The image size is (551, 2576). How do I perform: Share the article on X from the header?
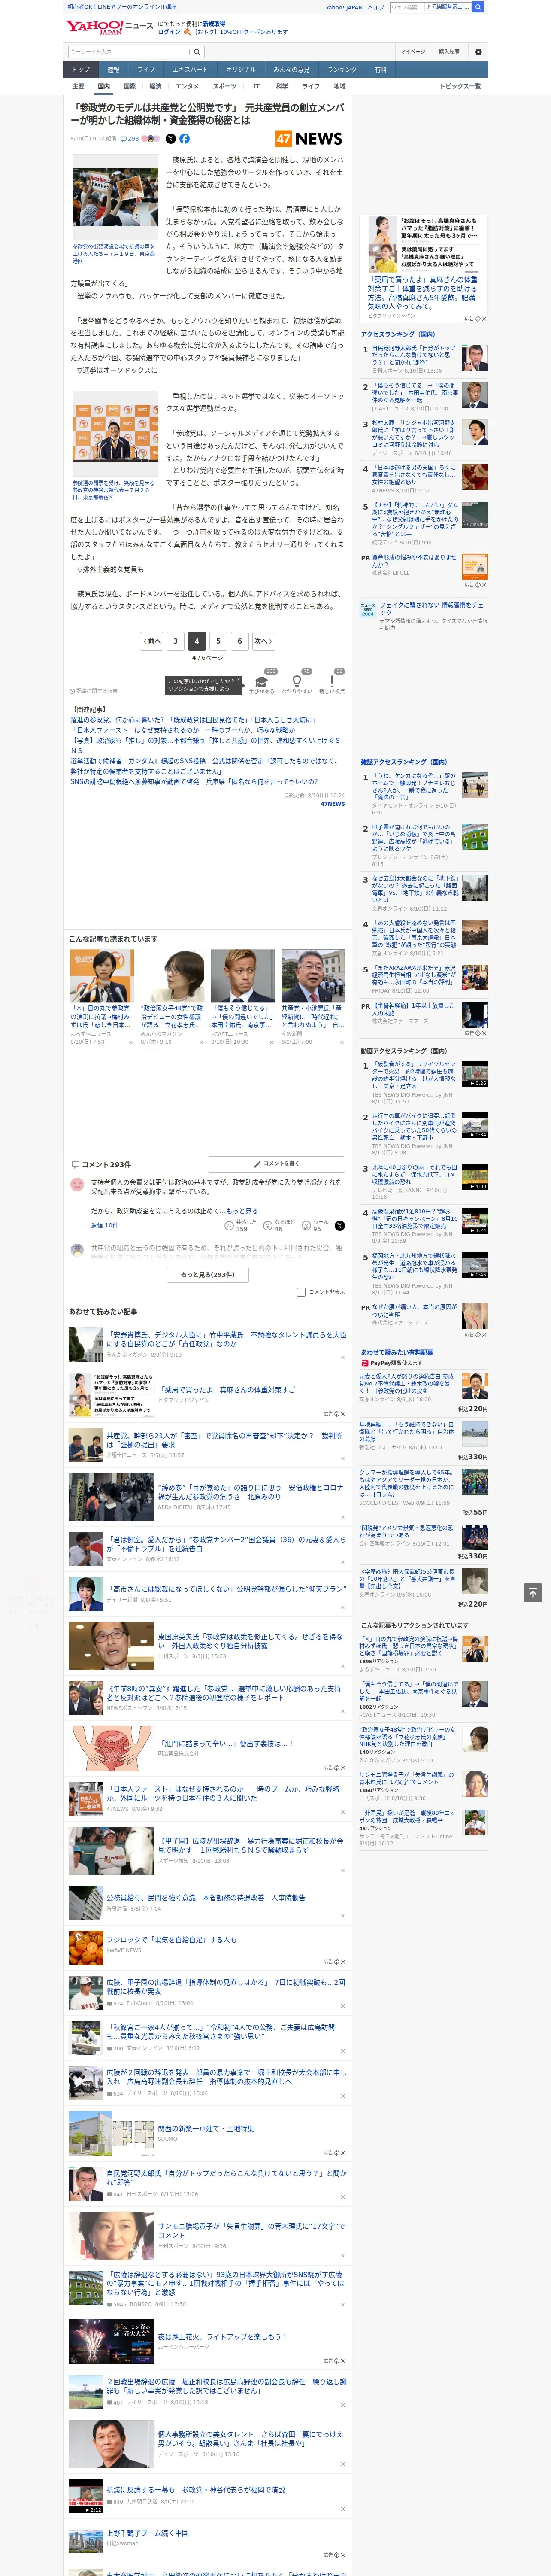point(170,139)
